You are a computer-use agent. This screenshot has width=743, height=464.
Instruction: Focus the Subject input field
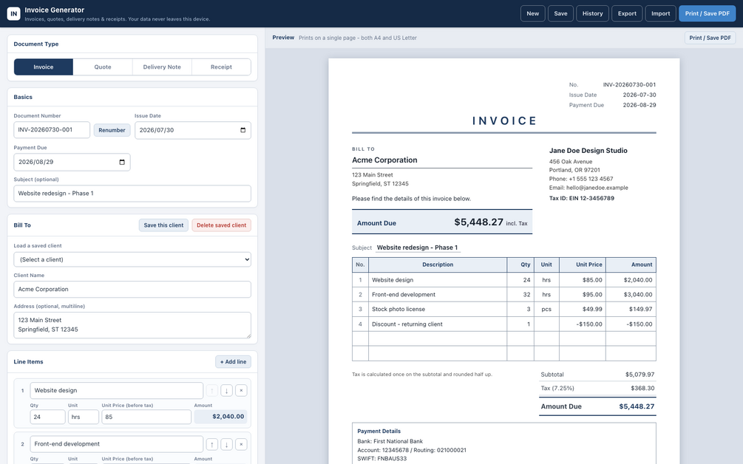pyautogui.click(x=132, y=193)
